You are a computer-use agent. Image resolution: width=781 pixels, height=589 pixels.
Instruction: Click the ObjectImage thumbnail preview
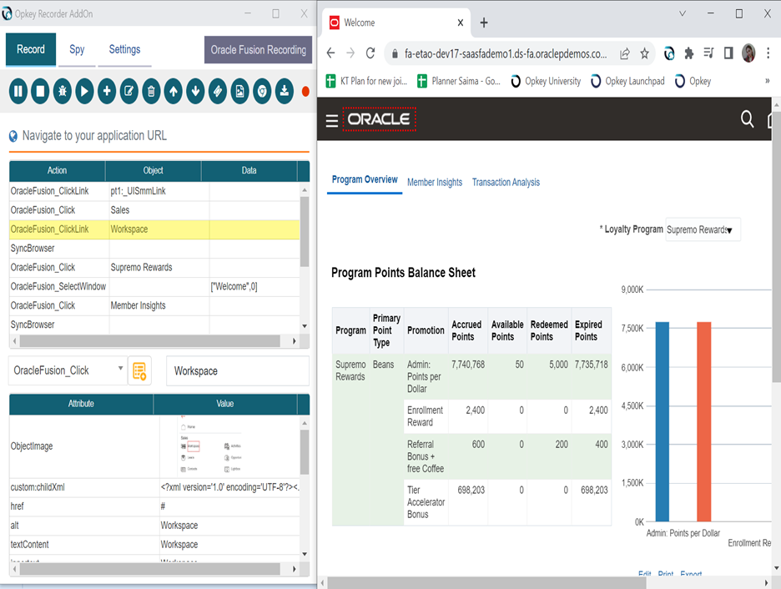(210, 446)
